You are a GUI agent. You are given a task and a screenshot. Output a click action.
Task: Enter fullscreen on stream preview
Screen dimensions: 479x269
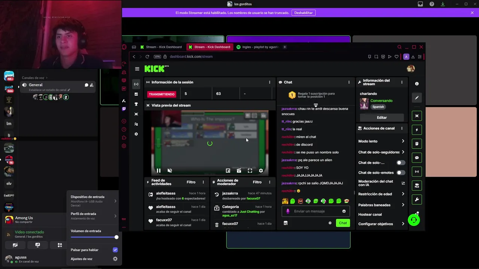click(250, 171)
